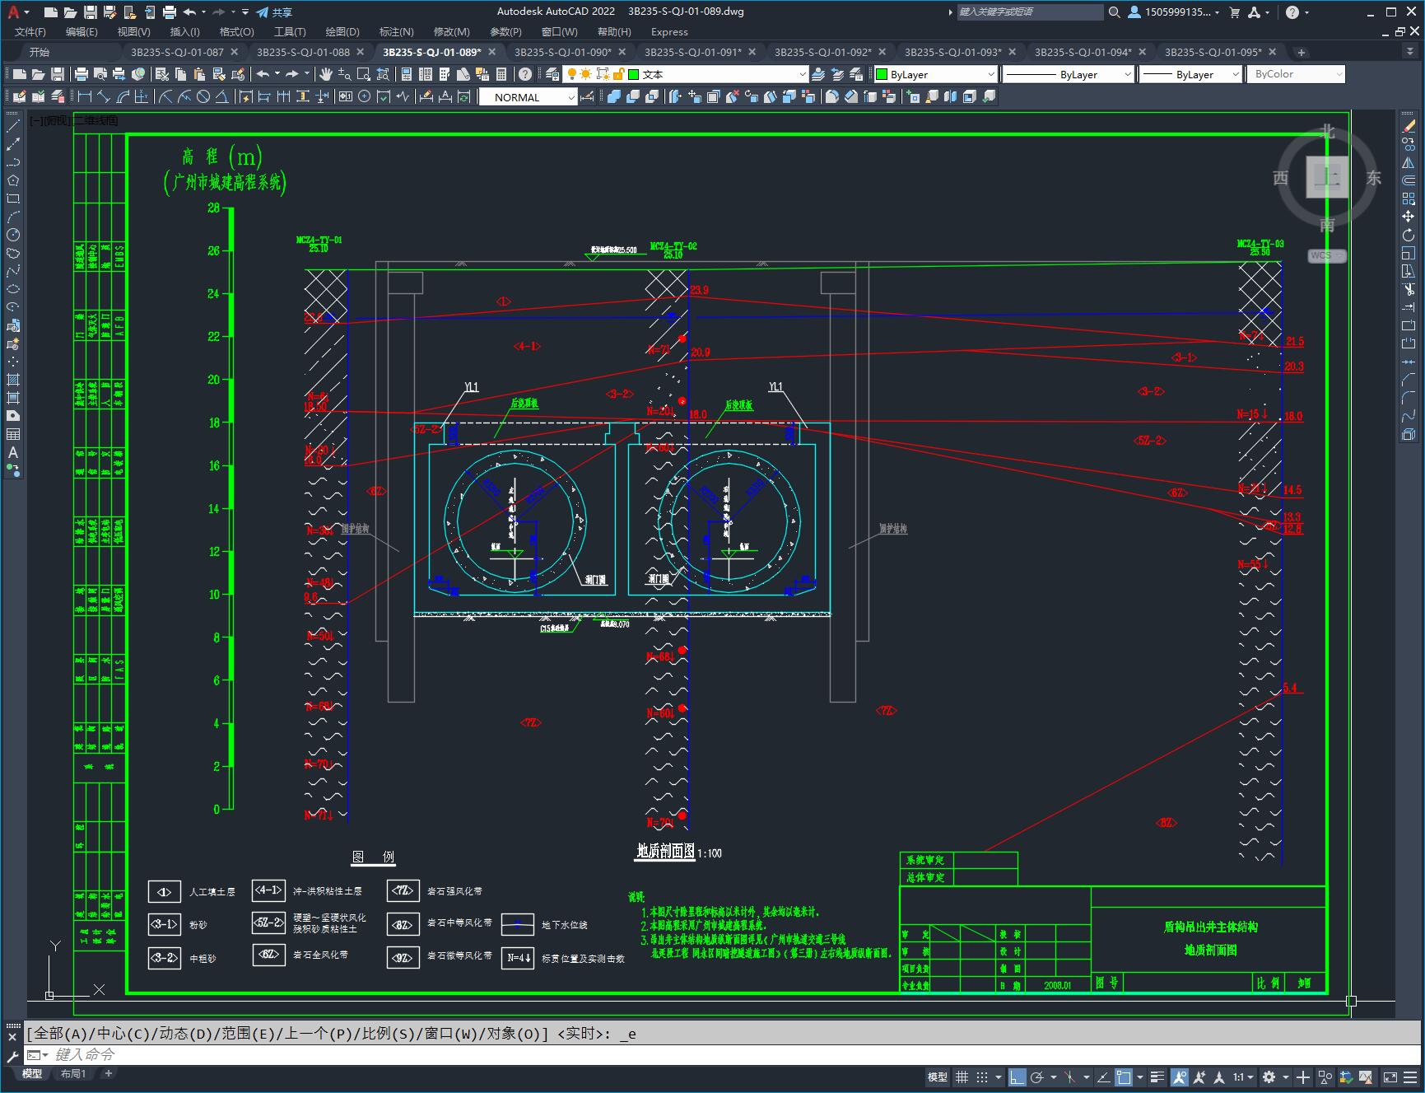Click the Linear dimension tool icon
This screenshot has height=1093, width=1425.
tap(84, 96)
